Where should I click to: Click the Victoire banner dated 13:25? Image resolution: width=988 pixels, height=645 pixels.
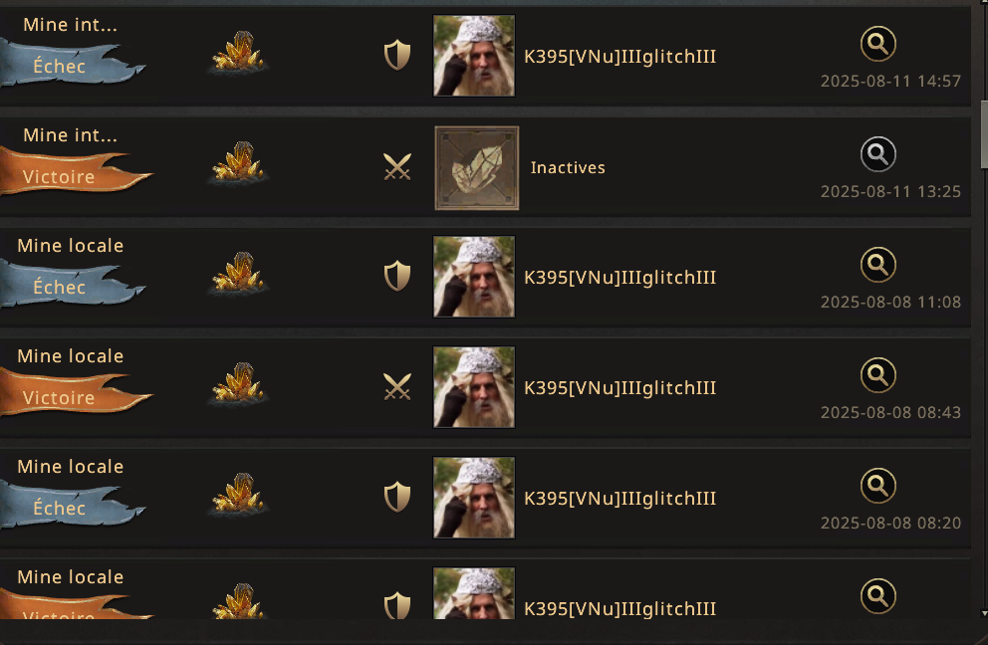[x=75, y=174]
